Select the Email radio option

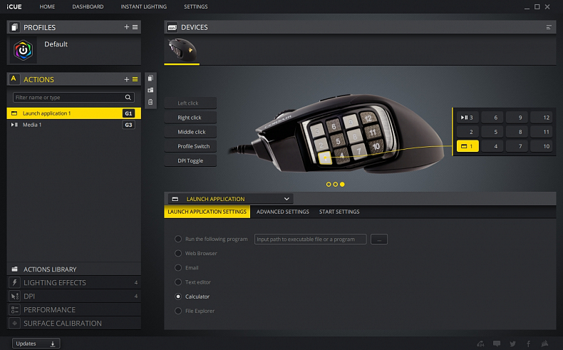click(x=178, y=267)
